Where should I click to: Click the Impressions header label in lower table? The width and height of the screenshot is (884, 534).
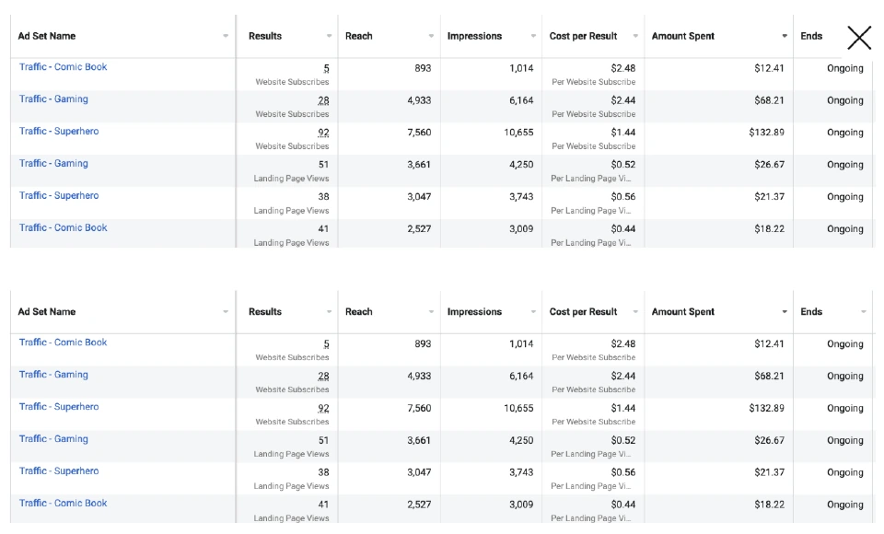pos(474,312)
